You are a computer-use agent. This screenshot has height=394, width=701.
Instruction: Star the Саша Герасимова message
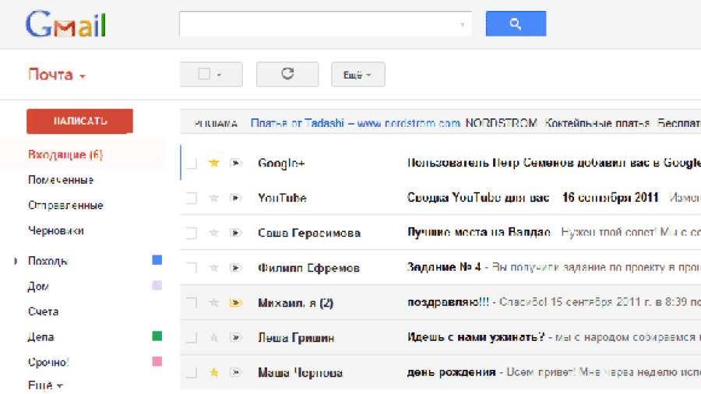point(213,233)
